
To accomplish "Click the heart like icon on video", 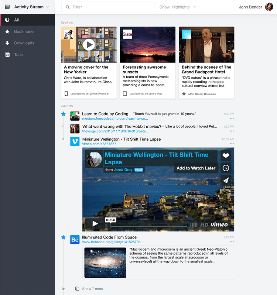I will pos(226,156).
